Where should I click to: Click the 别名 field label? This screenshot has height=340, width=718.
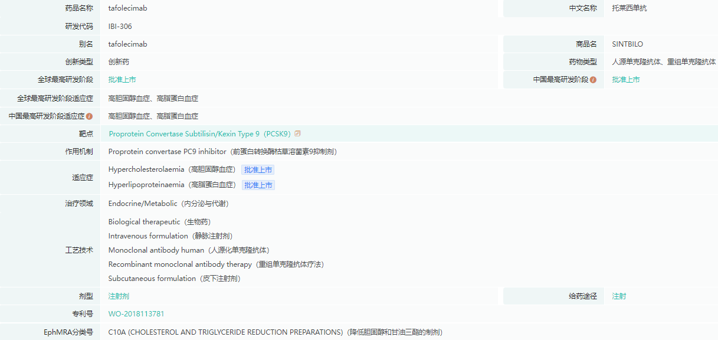coord(86,44)
